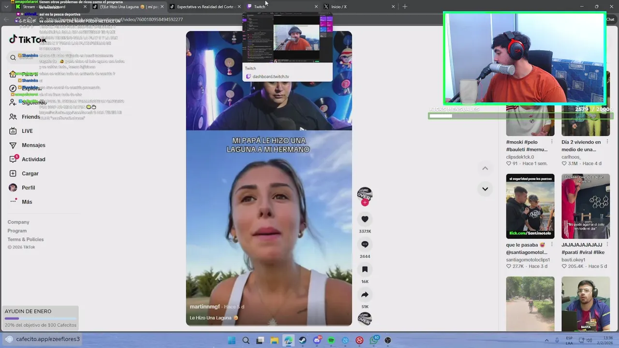Image resolution: width=619 pixels, height=348 pixels.
Task: Go to previous video with up chevron
Action: pyautogui.click(x=485, y=168)
